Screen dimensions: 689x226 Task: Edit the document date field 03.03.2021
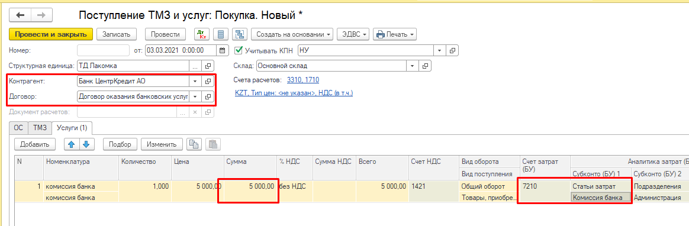point(181,50)
